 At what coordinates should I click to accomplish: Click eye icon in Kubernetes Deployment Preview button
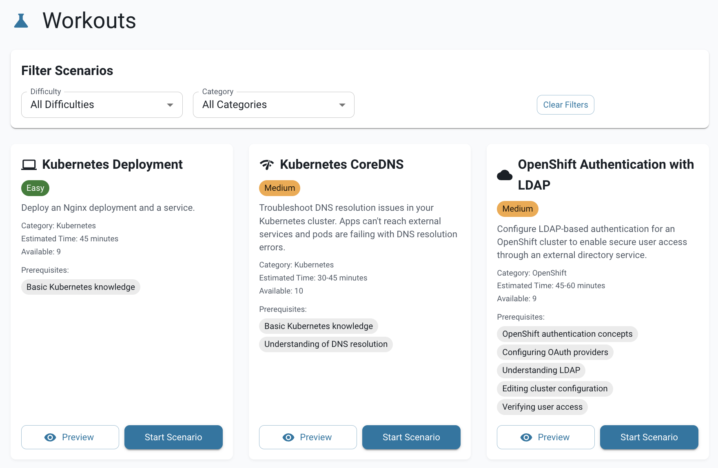tap(50, 437)
